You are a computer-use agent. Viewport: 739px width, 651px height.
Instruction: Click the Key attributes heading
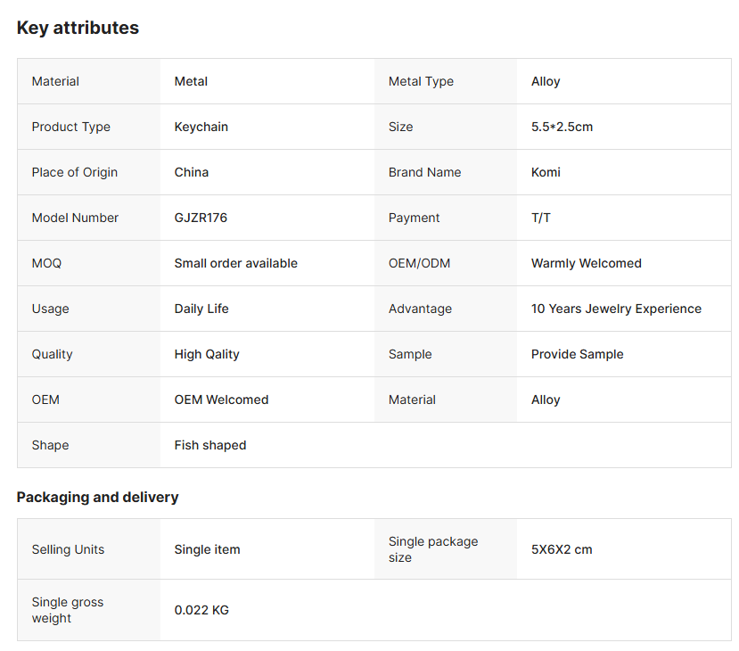click(78, 28)
